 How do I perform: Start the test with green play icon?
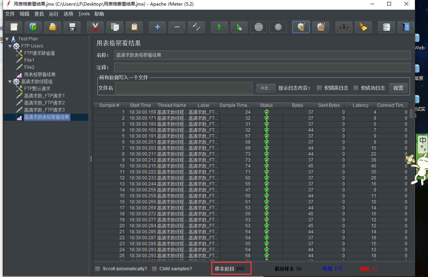[220, 27]
